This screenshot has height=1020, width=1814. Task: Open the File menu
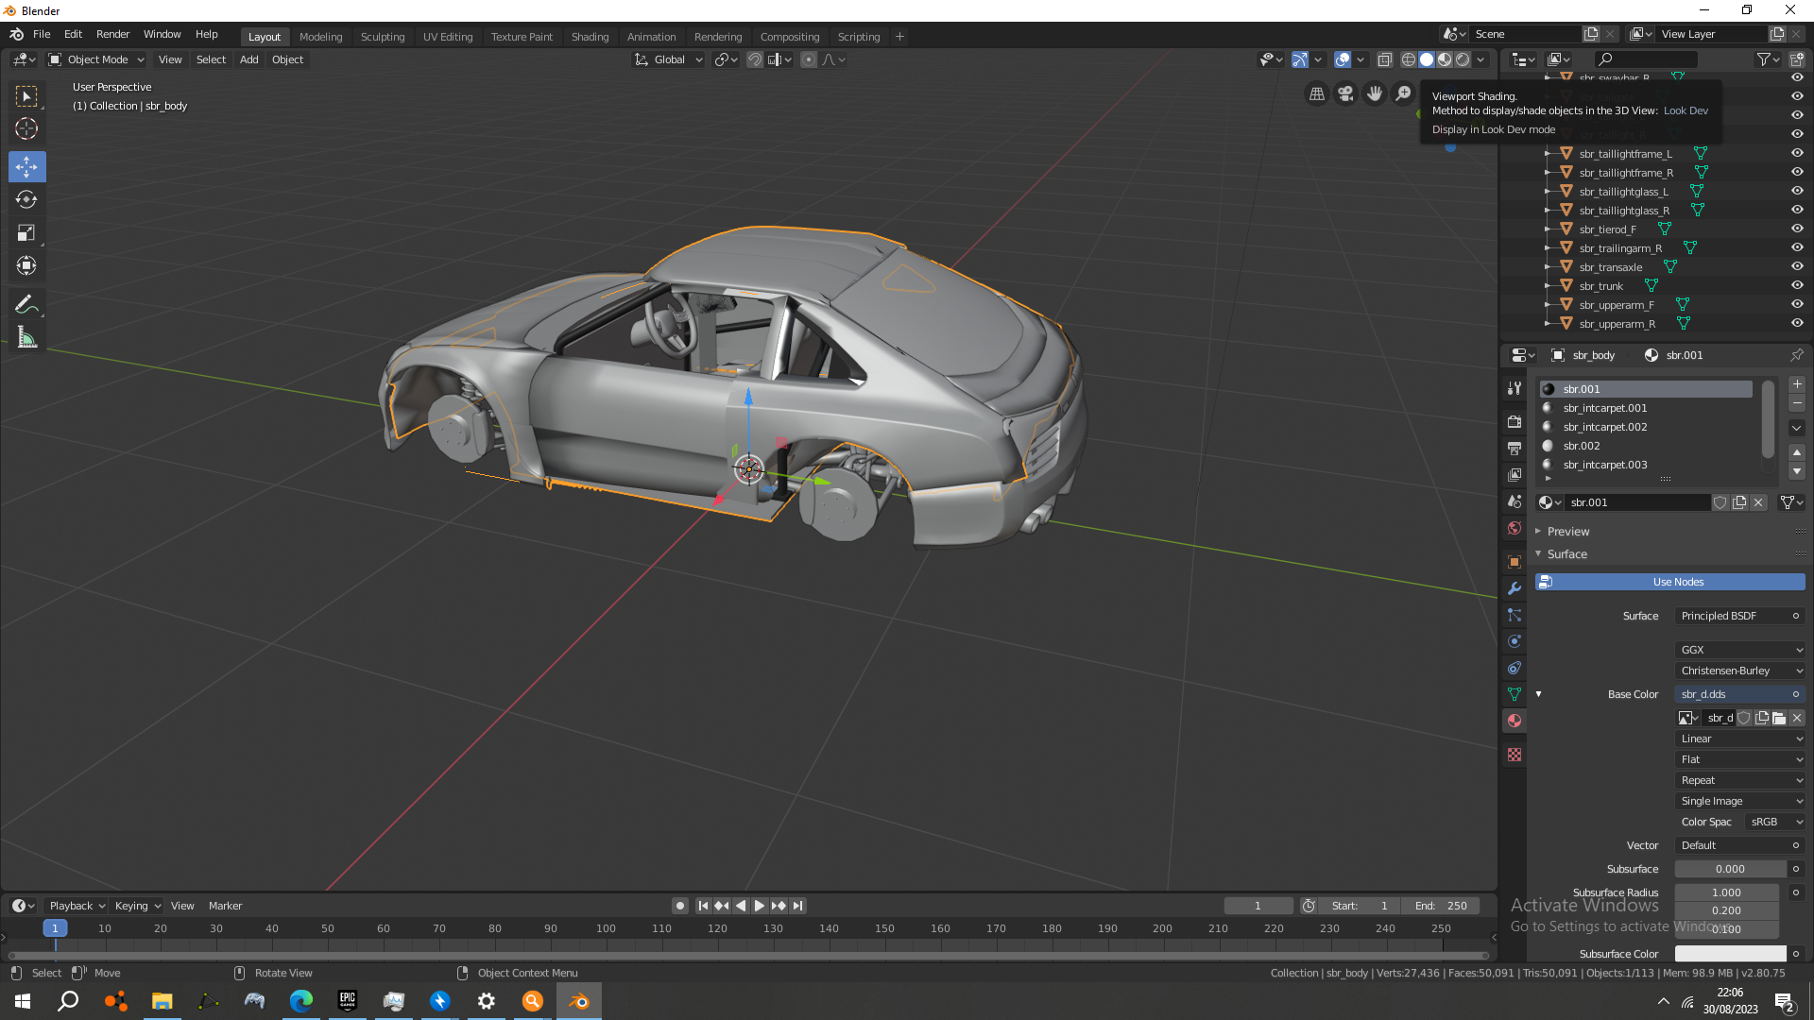click(x=42, y=34)
